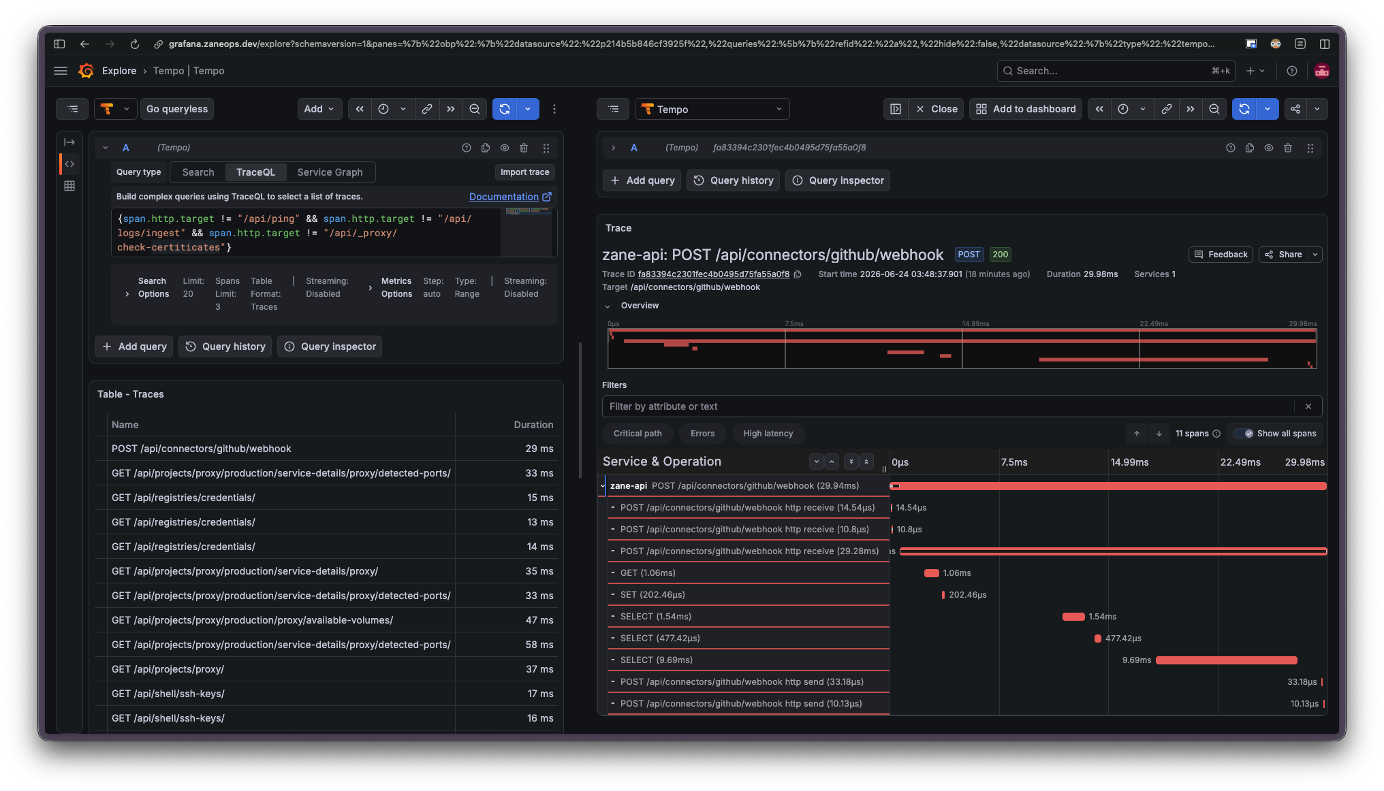Open the Grafana hamburger menu

(x=61, y=71)
